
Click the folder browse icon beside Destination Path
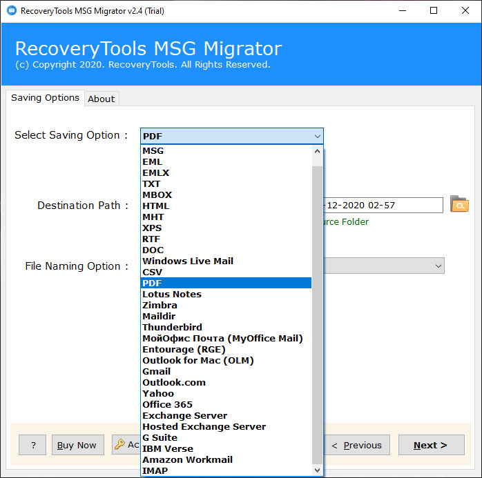pyautogui.click(x=459, y=204)
